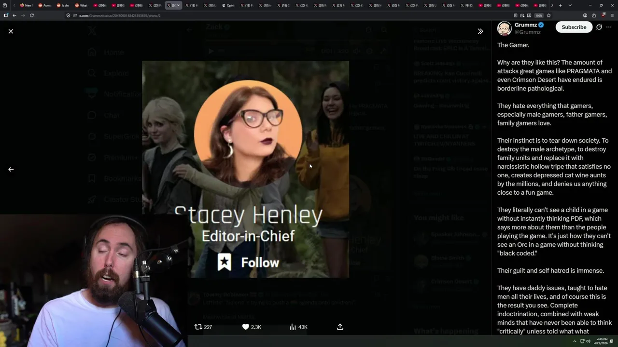
Task: Go forward in browser history
Action: coord(23,15)
